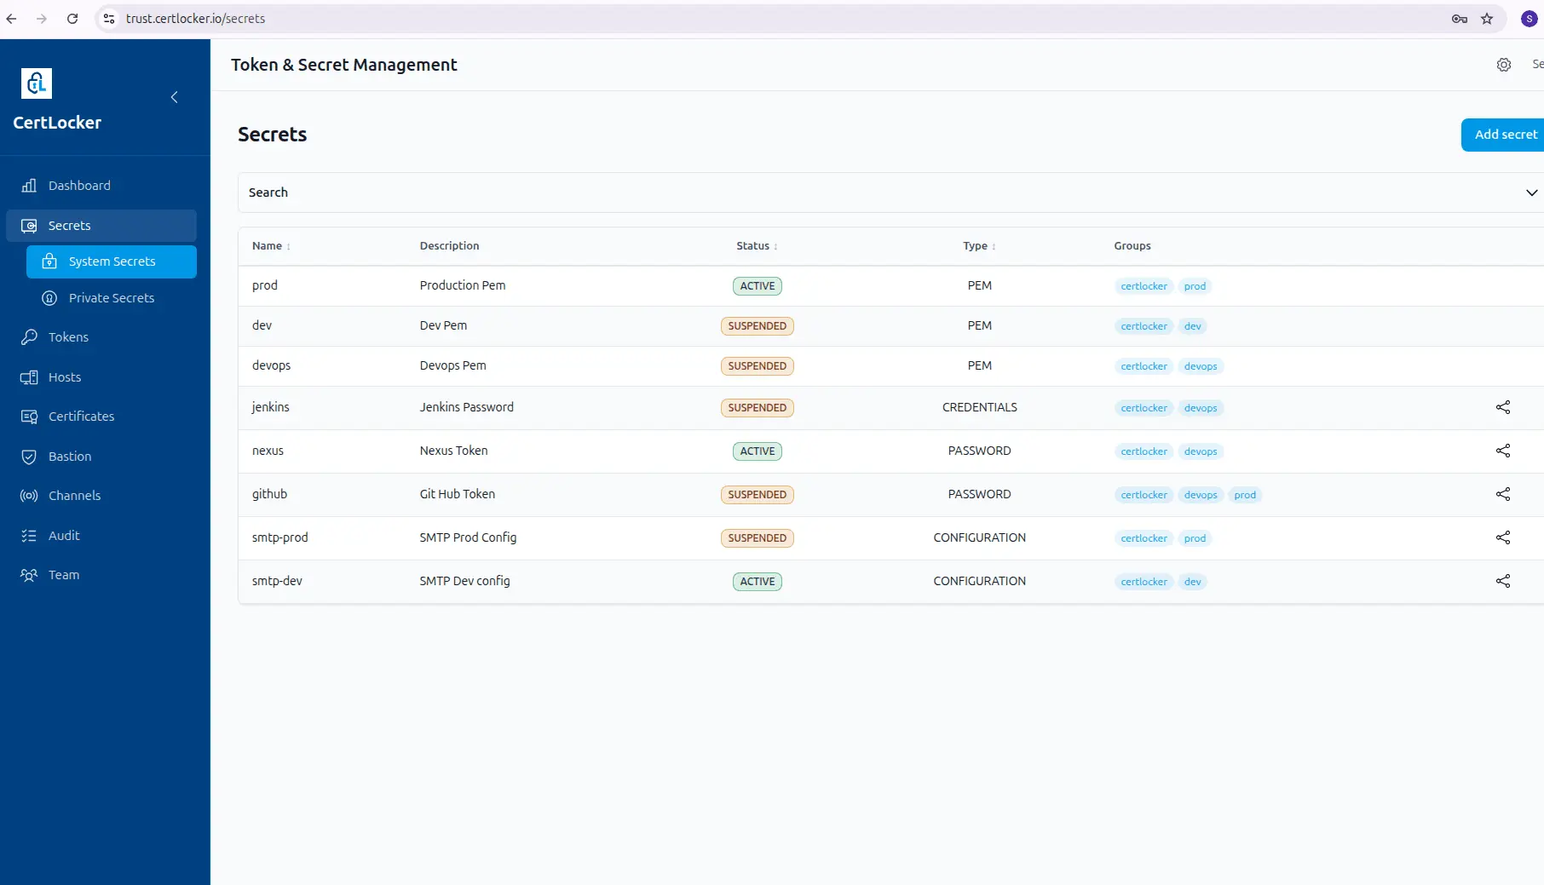Click the prod group tag in prod row
The image size is (1544, 885).
pos(1195,286)
